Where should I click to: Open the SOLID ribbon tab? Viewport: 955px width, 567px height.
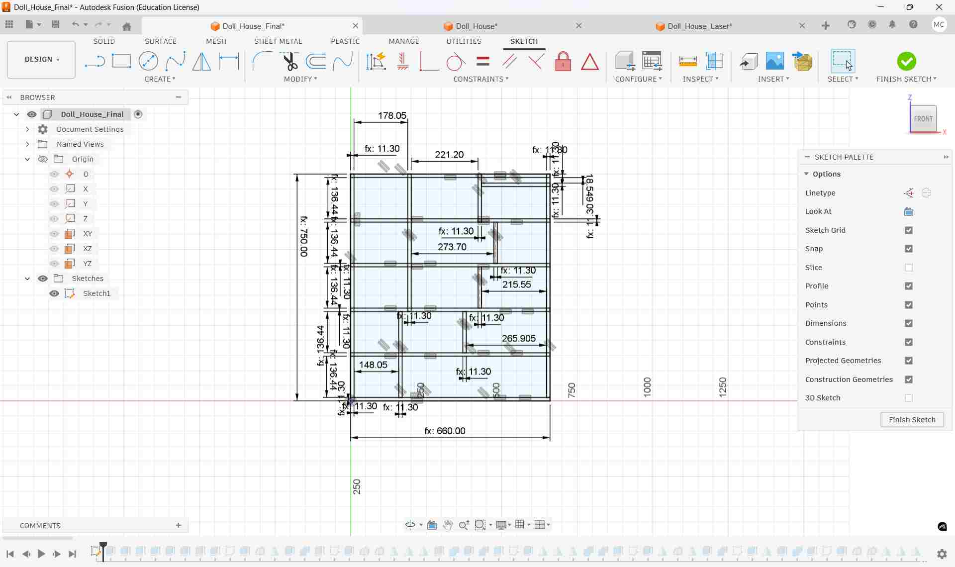tap(103, 41)
